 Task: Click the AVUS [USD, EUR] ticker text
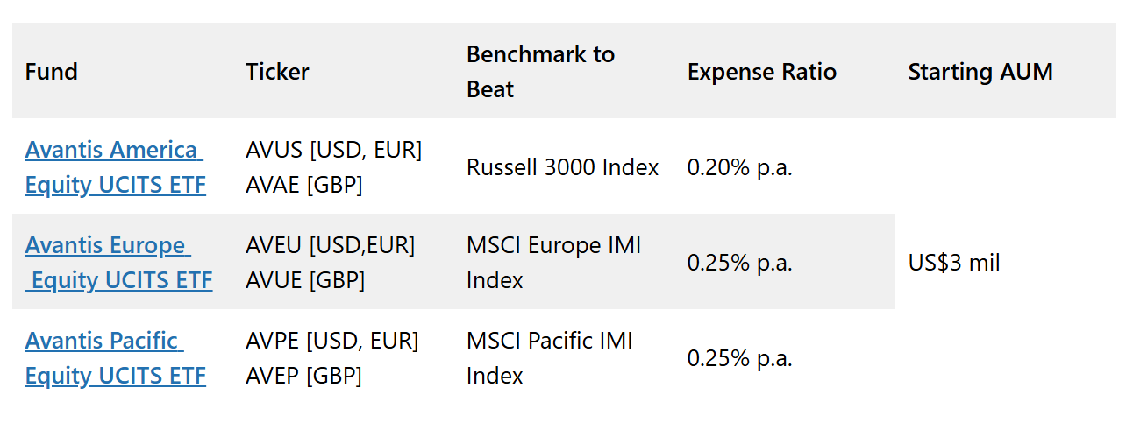pos(333,150)
